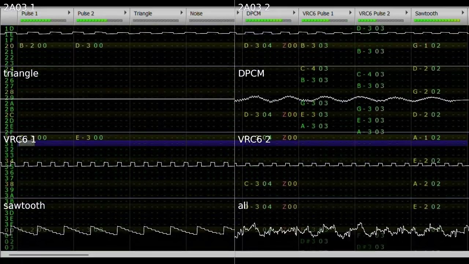The image size is (469, 264).
Task: Select the G-1 02 note in Sawtooth
Action: tap(427, 45)
